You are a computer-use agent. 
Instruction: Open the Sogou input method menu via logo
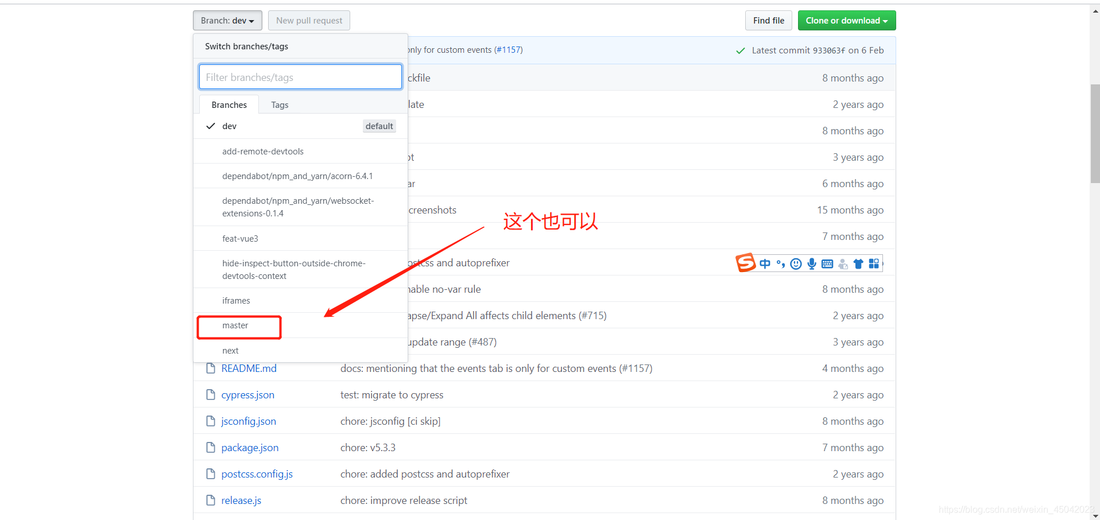coord(745,263)
